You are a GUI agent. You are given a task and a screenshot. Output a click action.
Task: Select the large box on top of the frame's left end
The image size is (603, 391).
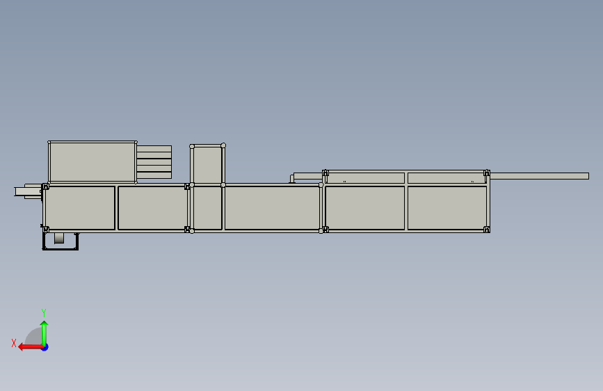[93, 161]
